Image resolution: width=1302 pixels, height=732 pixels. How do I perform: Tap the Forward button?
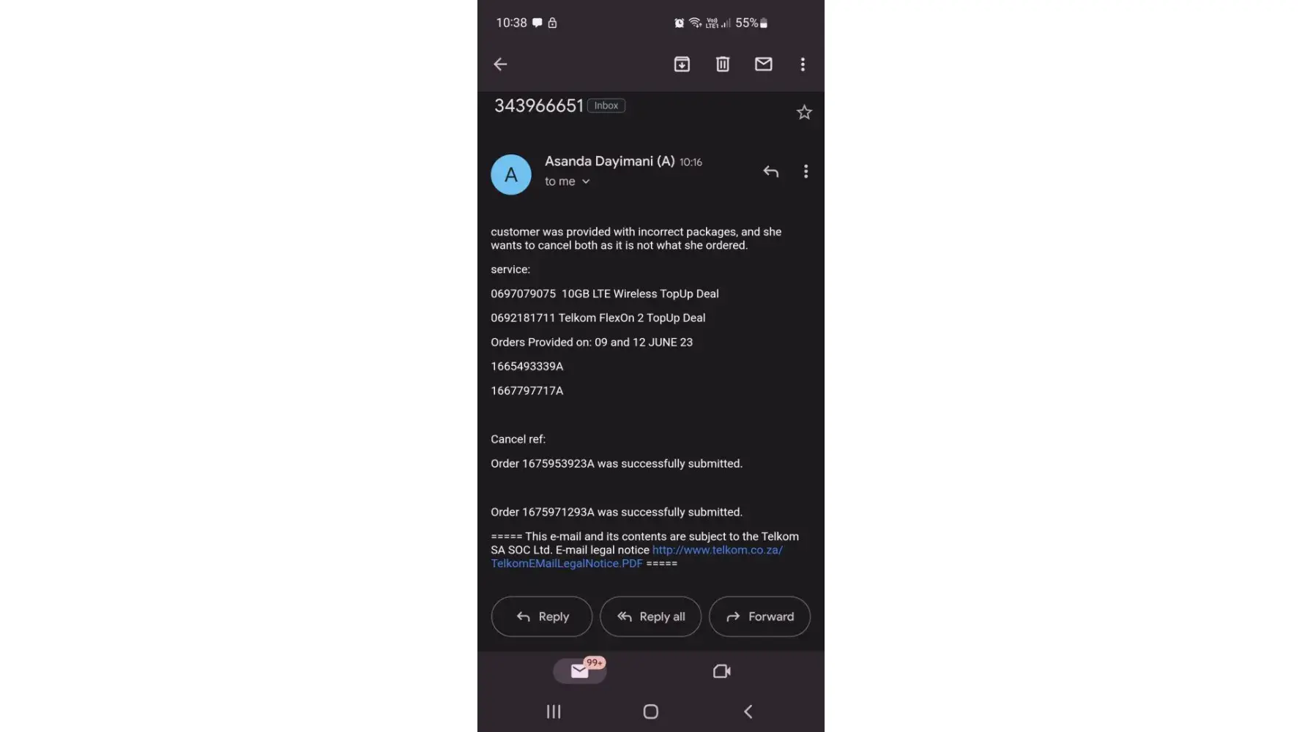pyautogui.click(x=759, y=616)
